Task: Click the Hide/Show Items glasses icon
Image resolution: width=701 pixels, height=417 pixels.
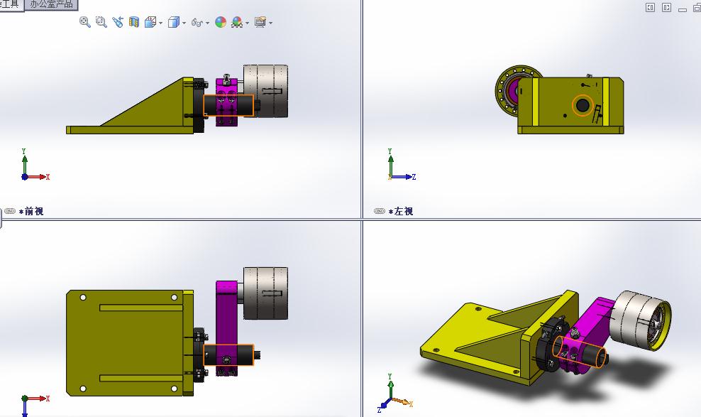Action: tap(197, 22)
